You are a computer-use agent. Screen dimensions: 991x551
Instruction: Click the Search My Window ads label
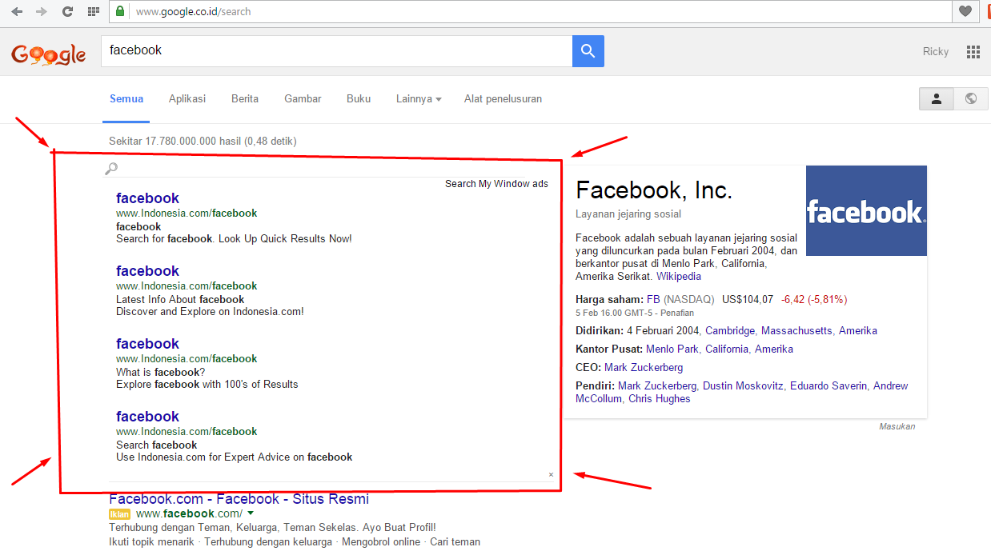pos(496,184)
